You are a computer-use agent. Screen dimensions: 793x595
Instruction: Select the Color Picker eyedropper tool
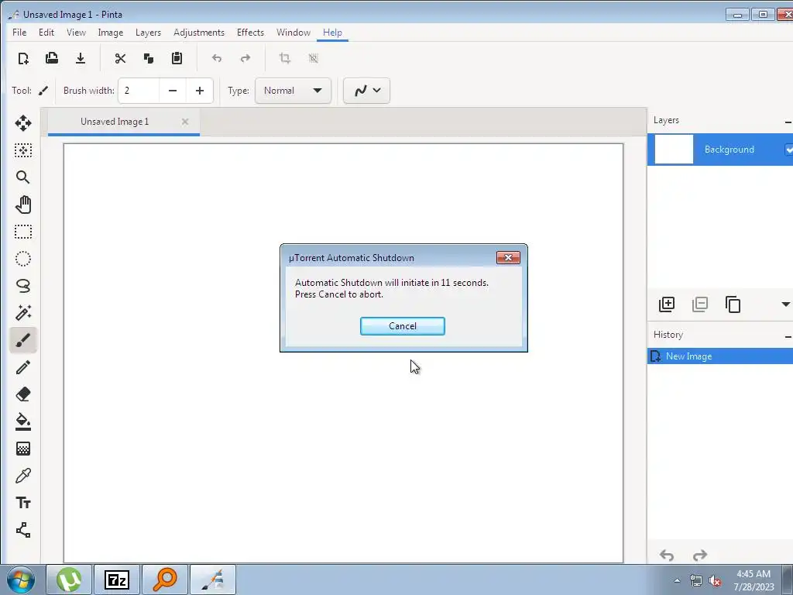click(23, 476)
